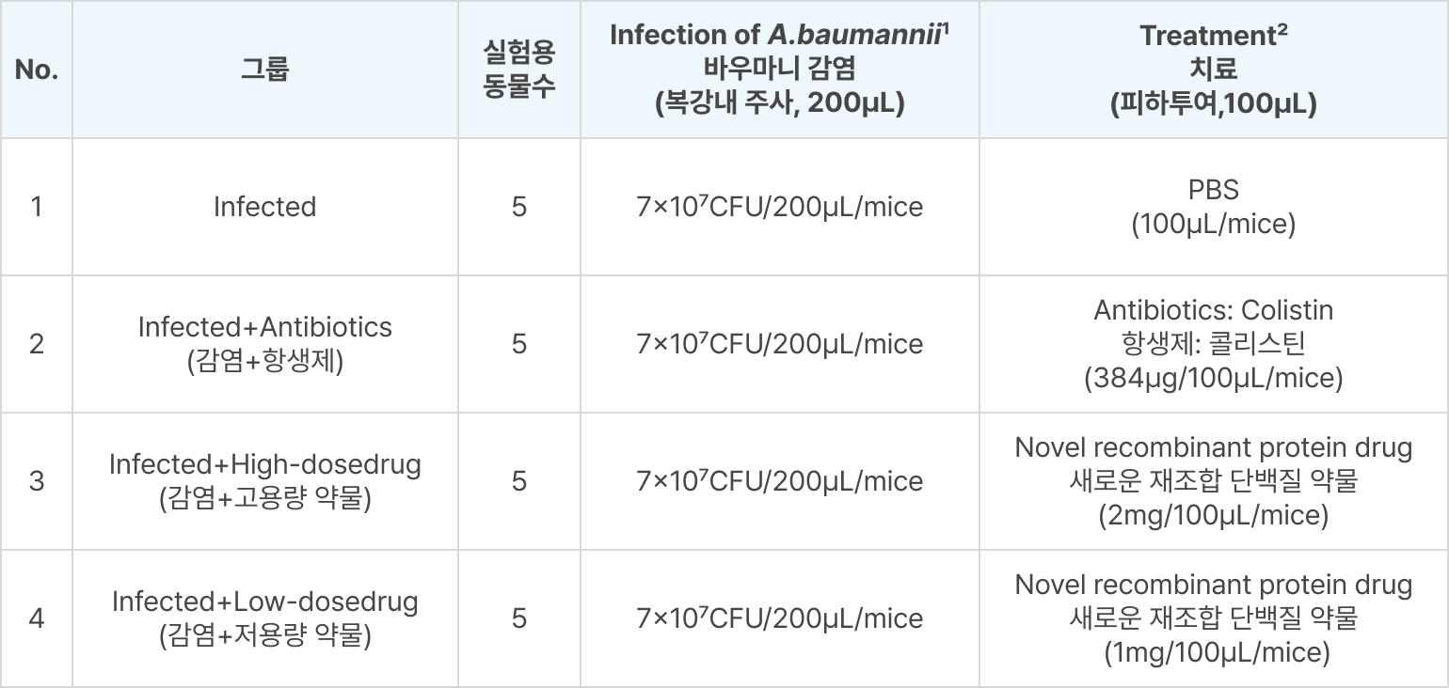The height and width of the screenshot is (688, 1449).
Task: Click the "Infected" group cell in row 1
Action: [264, 207]
